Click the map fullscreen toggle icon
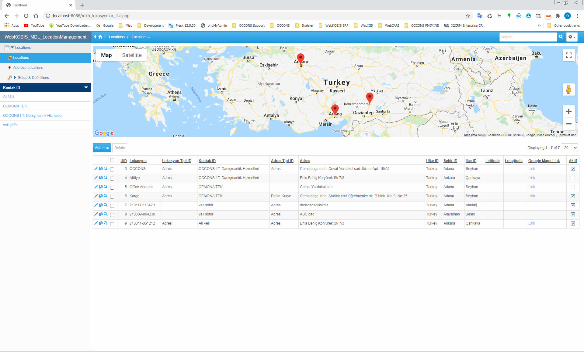This screenshot has height=352, width=584. tap(568, 55)
